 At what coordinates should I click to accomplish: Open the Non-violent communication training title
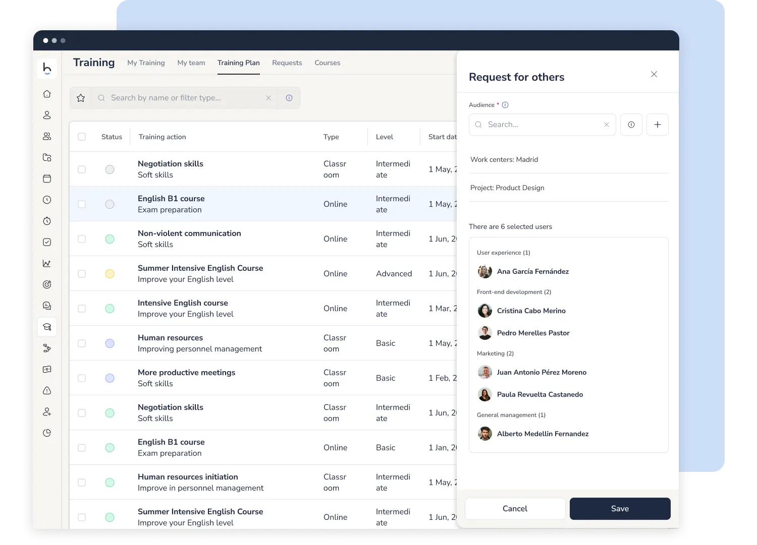pyautogui.click(x=189, y=233)
